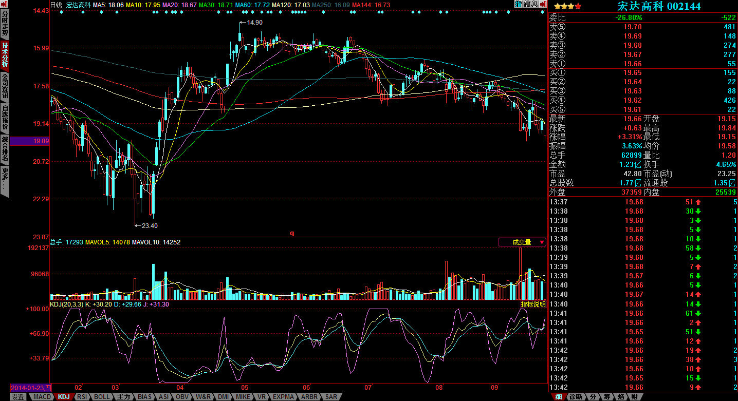Click the 13:37 trade row with volume 51
The height and width of the screenshot is (401, 738).
coord(643,202)
